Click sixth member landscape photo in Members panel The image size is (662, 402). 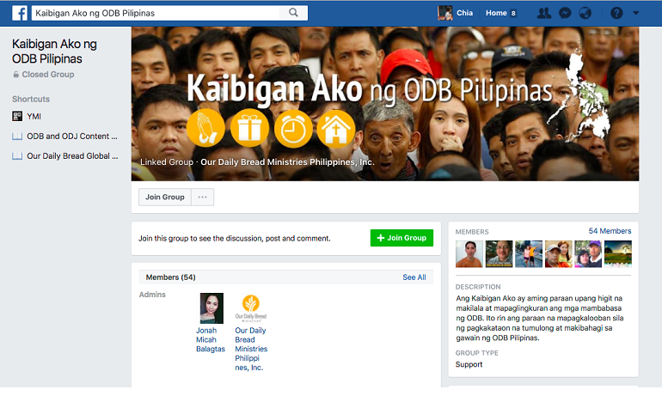618,254
